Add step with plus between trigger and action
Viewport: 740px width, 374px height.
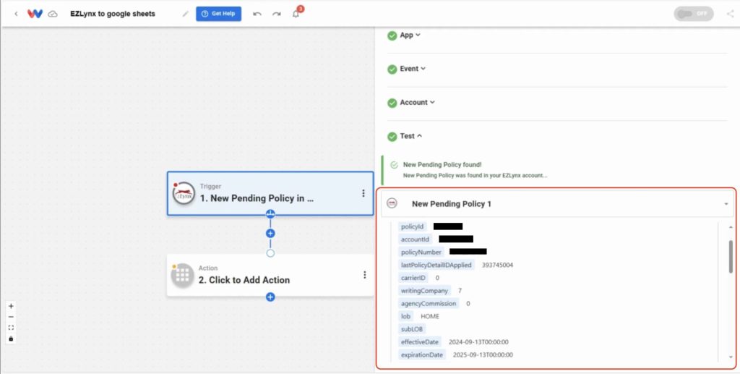coord(270,233)
